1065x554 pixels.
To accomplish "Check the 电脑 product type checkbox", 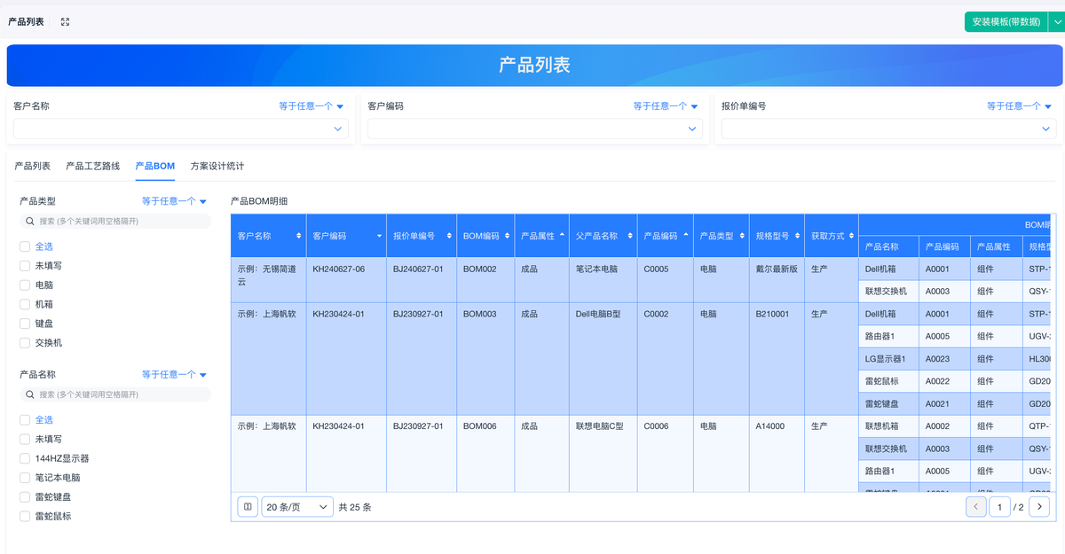I will [25, 285].
